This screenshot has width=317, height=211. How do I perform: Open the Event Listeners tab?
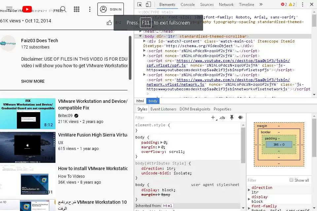click(163, 109)
